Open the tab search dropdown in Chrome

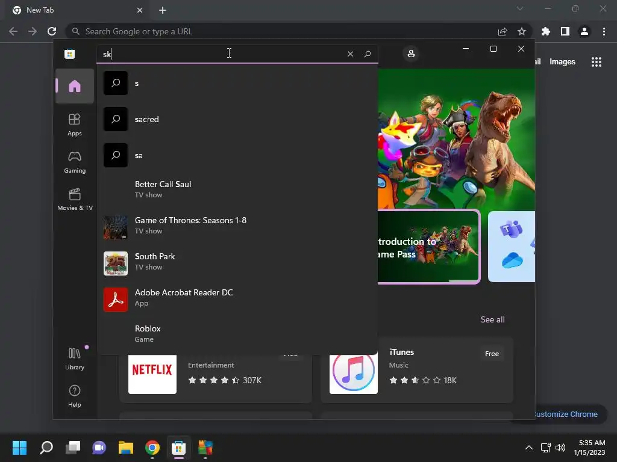520,8
